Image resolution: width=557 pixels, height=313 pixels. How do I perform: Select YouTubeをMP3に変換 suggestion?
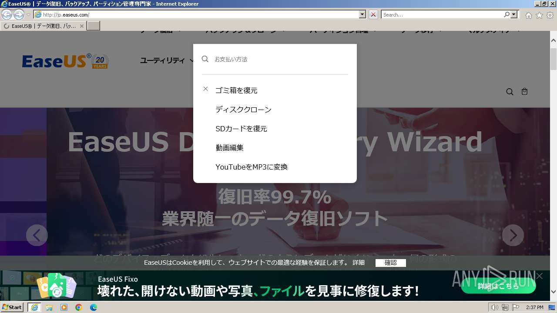[252, 167]
